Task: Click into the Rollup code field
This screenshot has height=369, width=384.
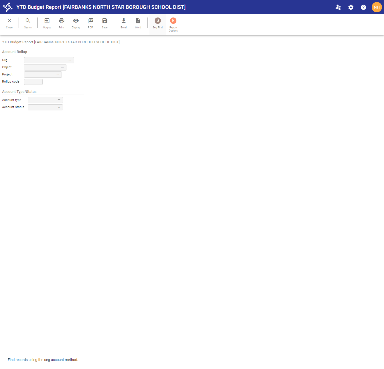Action: pyautogui.click(x=34, y=82)
